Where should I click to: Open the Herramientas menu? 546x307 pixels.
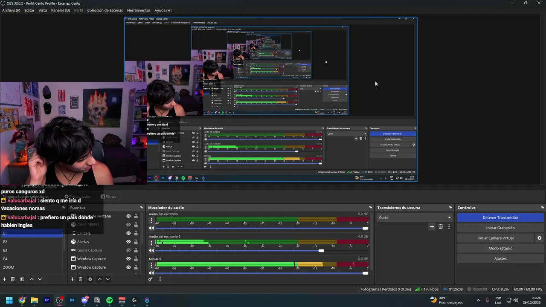click(139, 10)
